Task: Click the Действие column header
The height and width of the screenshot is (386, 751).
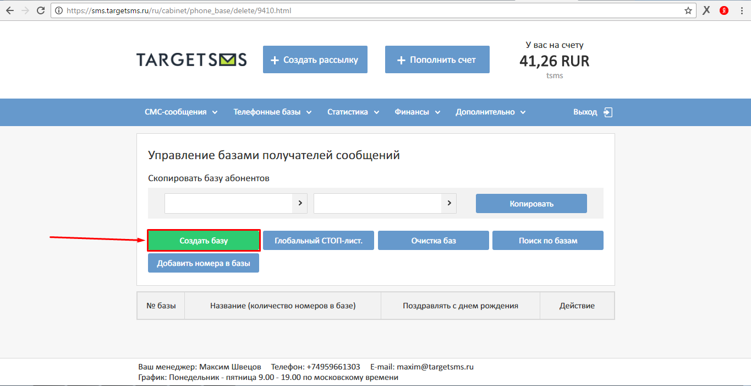Action: pos(577,306)
